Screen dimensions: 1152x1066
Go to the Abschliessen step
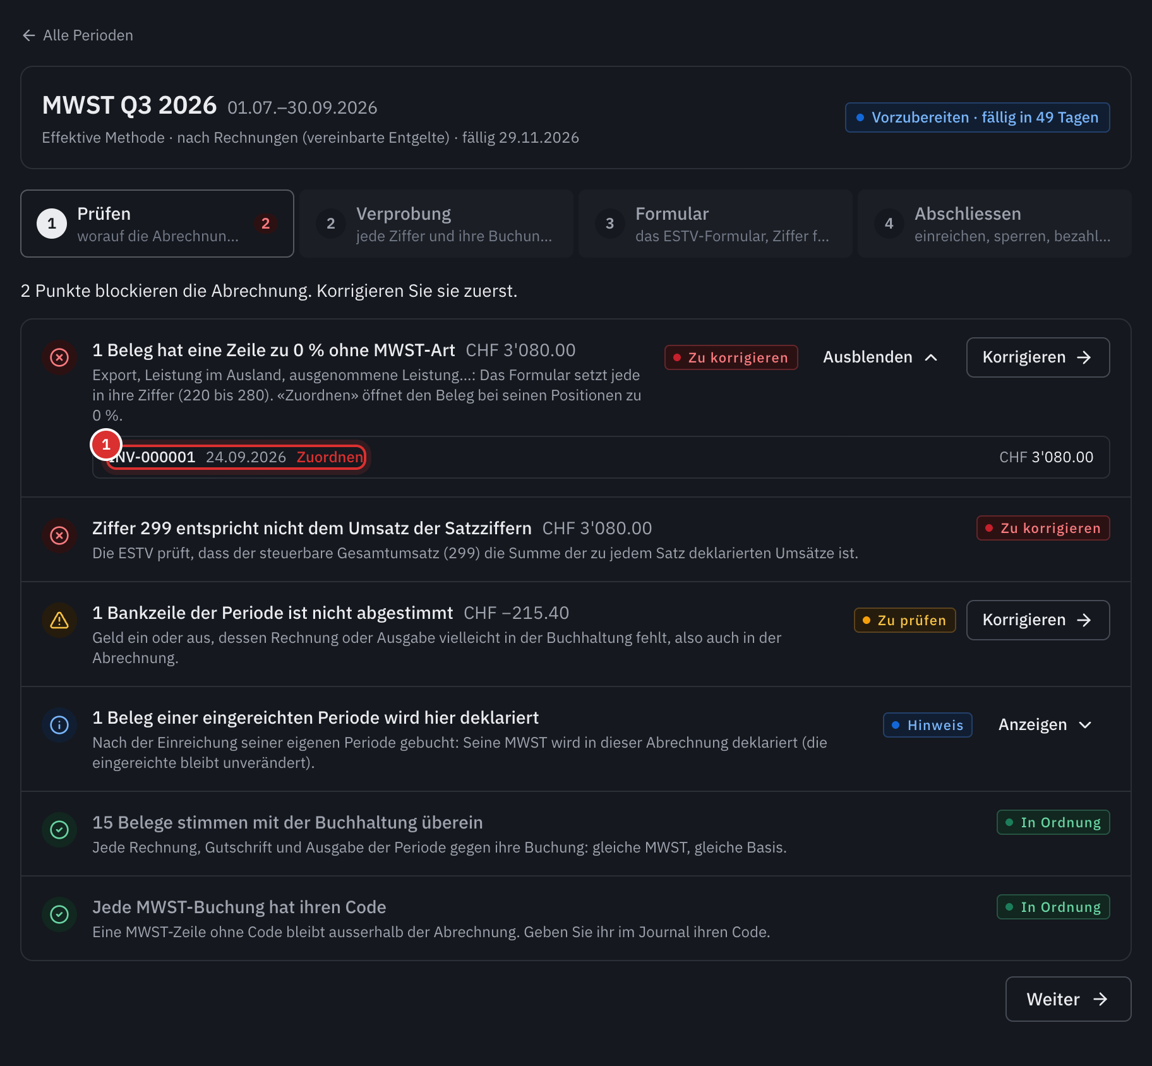coord(995,224)
